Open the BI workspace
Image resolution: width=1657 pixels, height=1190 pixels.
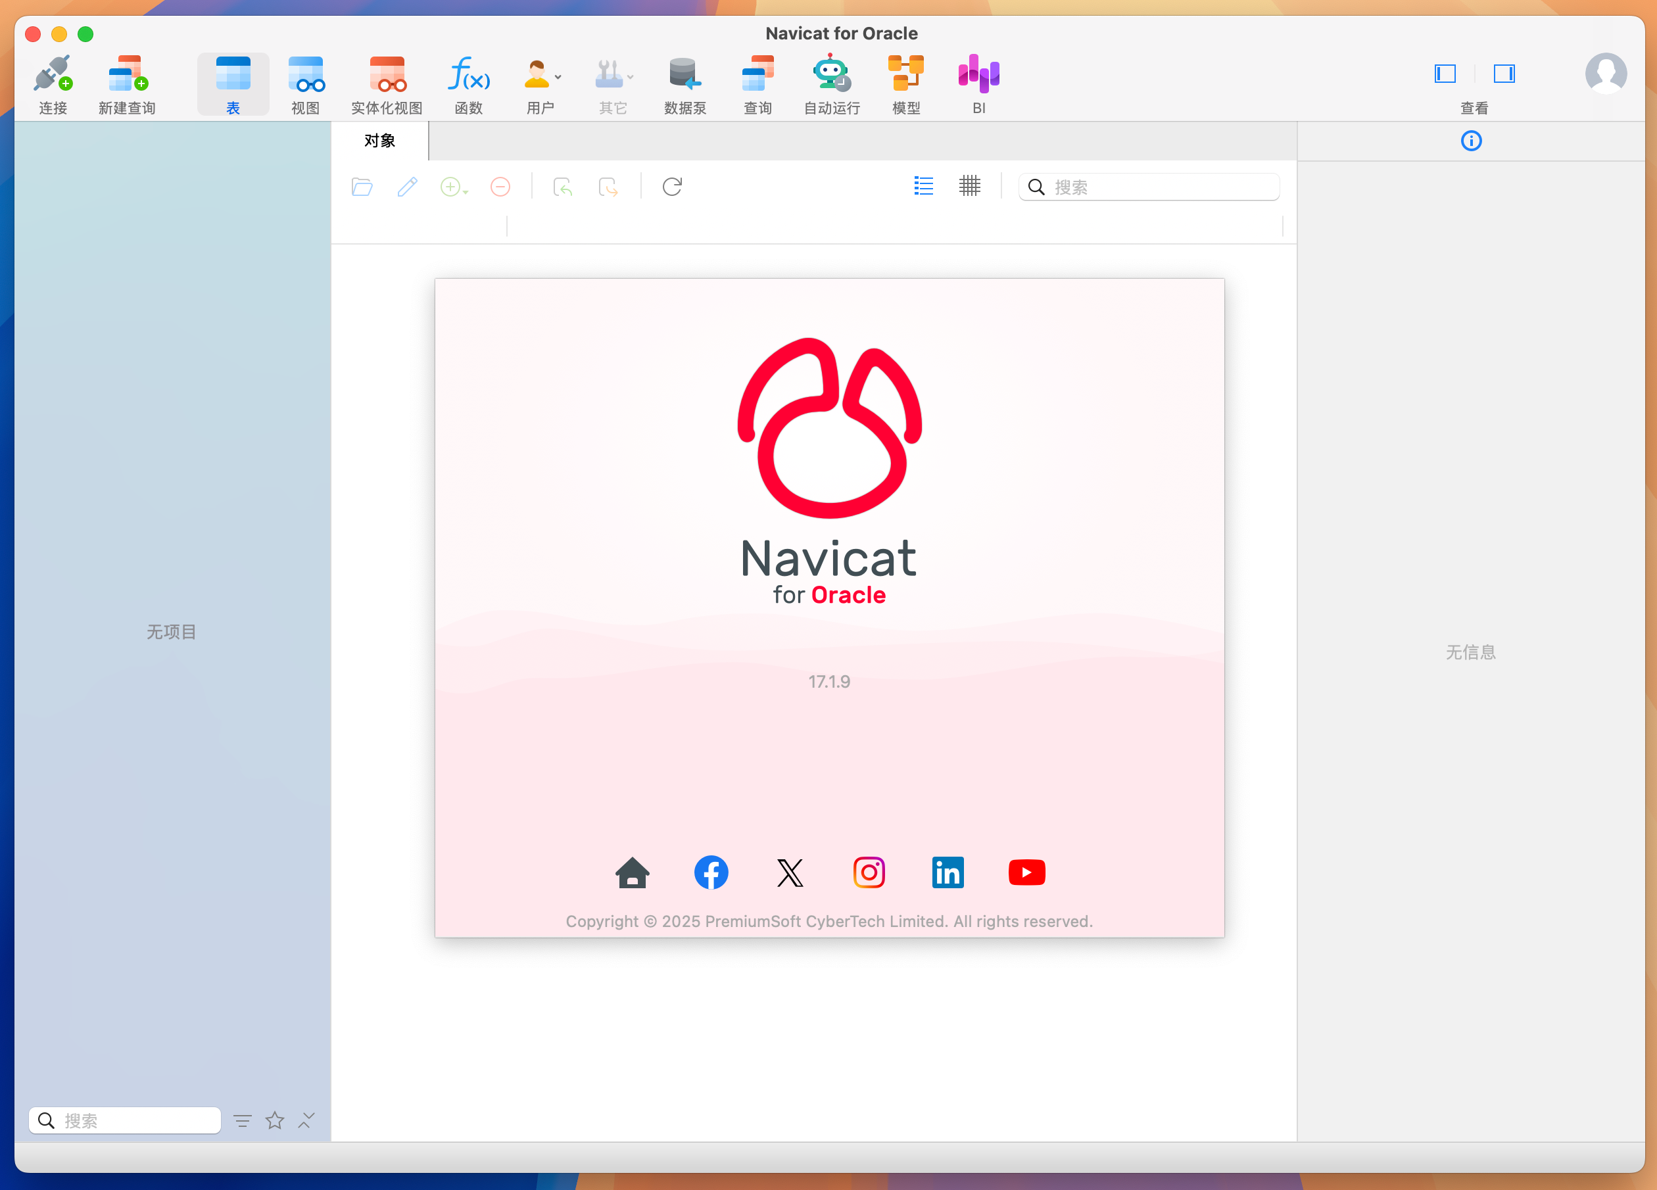coord(978,82)
